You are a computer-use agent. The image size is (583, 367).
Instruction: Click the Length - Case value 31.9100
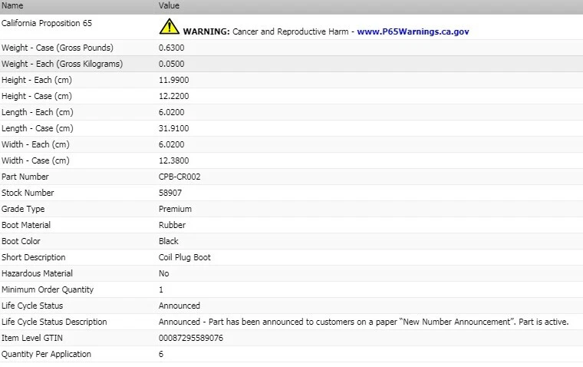pos(173,128)
